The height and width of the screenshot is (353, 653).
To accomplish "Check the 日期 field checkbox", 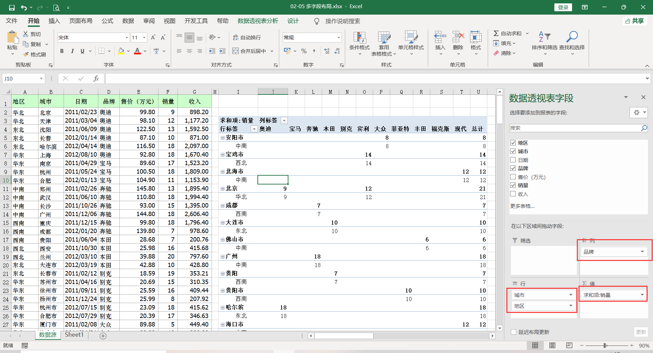I will click(x=513, y=160).
